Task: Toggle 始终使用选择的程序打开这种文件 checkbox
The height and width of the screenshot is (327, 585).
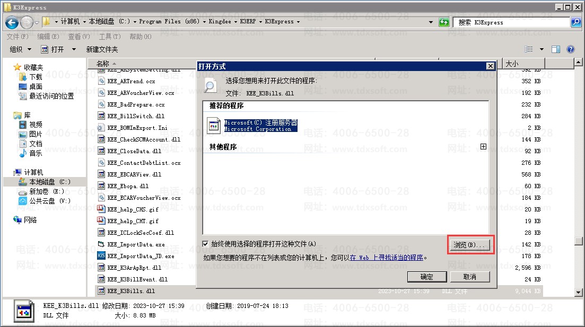Action: 205,244
